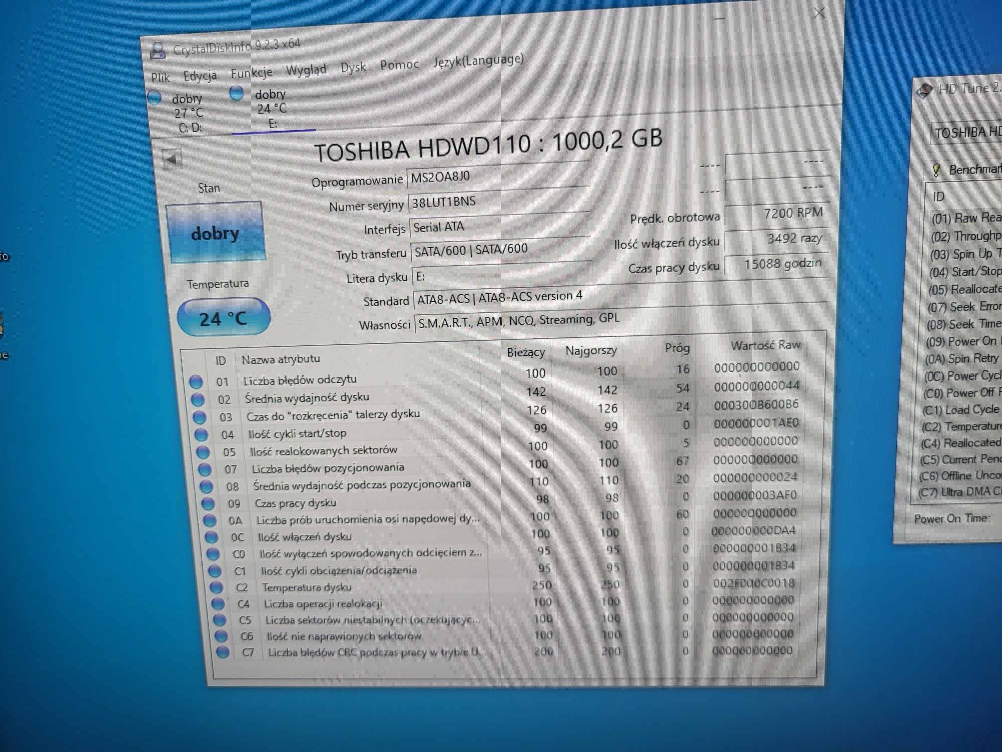
Task: Click the serial number field 38LUT1BNS
Action: coord(499,201)
